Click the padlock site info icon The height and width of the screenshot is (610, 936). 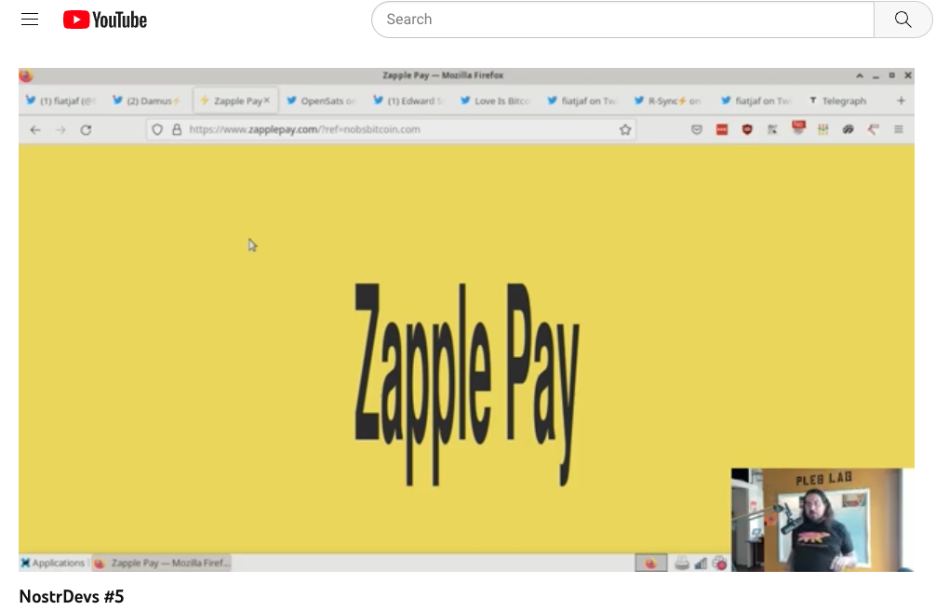coord(177,129)
